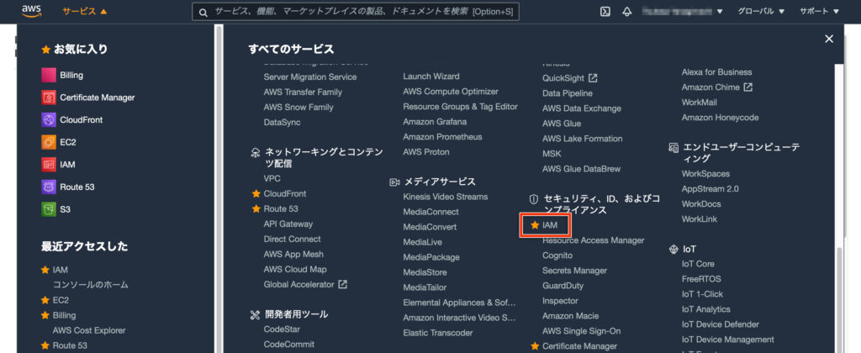Open GuardDuty service
Viewport: 861px width, 353px height.
pos(563,286)
